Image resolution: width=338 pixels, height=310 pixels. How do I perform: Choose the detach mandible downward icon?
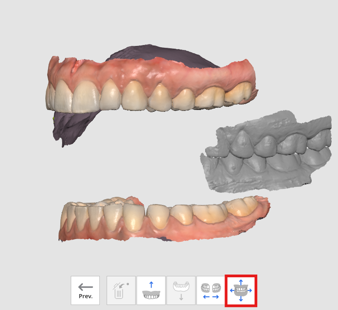[181, 290]
